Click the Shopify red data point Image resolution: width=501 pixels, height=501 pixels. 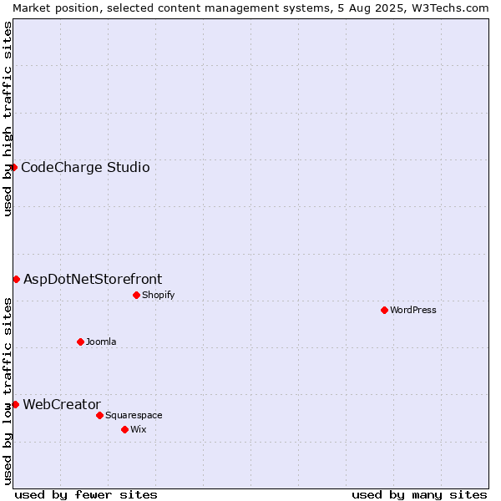click(x=136, y=296)
